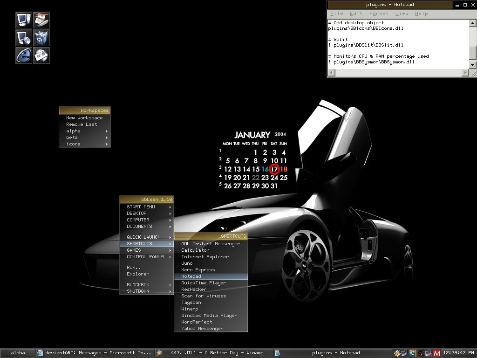Open the Edit menu in Notepad
The height and width of the screenshot is (358, 477).
tap(356, 14)
